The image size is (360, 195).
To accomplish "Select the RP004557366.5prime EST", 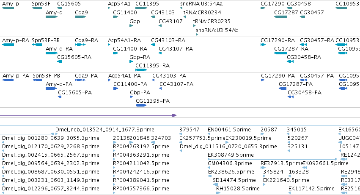I will click(114, 193).
